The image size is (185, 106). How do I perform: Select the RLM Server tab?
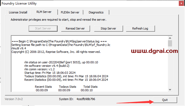(x=44, y=12)
